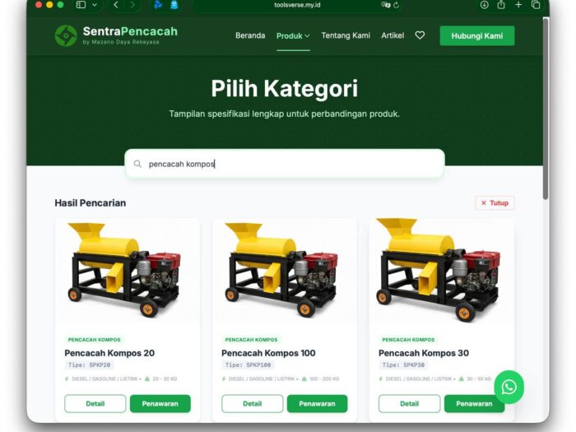Click Safari share icon
The height and width of the screenshot is (432, 576).
tap(501, 5)
